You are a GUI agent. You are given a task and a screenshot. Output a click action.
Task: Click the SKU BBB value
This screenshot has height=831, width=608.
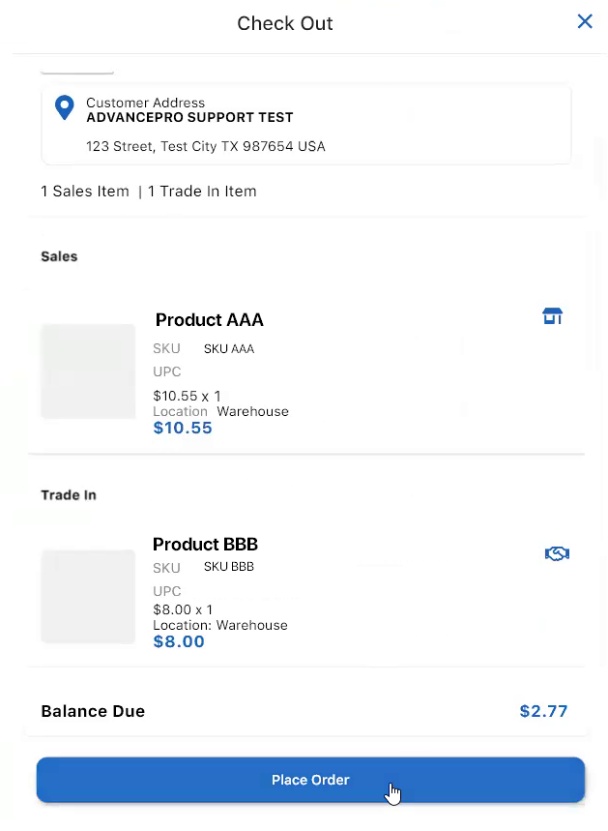[x=229, y=567]
